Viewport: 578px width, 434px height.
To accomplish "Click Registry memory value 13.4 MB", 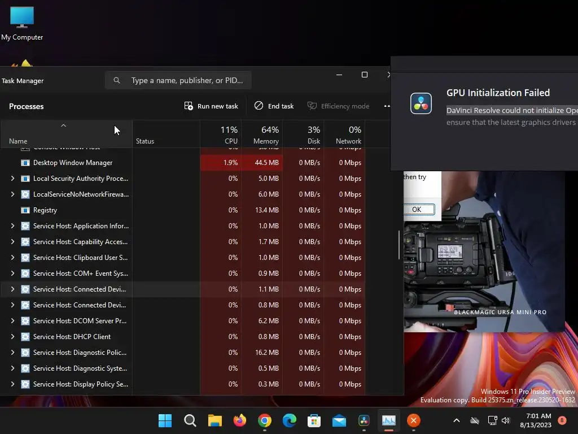I will click(x=266, y=210).
